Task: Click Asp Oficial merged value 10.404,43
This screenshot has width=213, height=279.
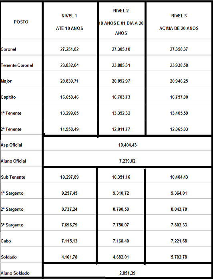Action: (x=127, y=145)
